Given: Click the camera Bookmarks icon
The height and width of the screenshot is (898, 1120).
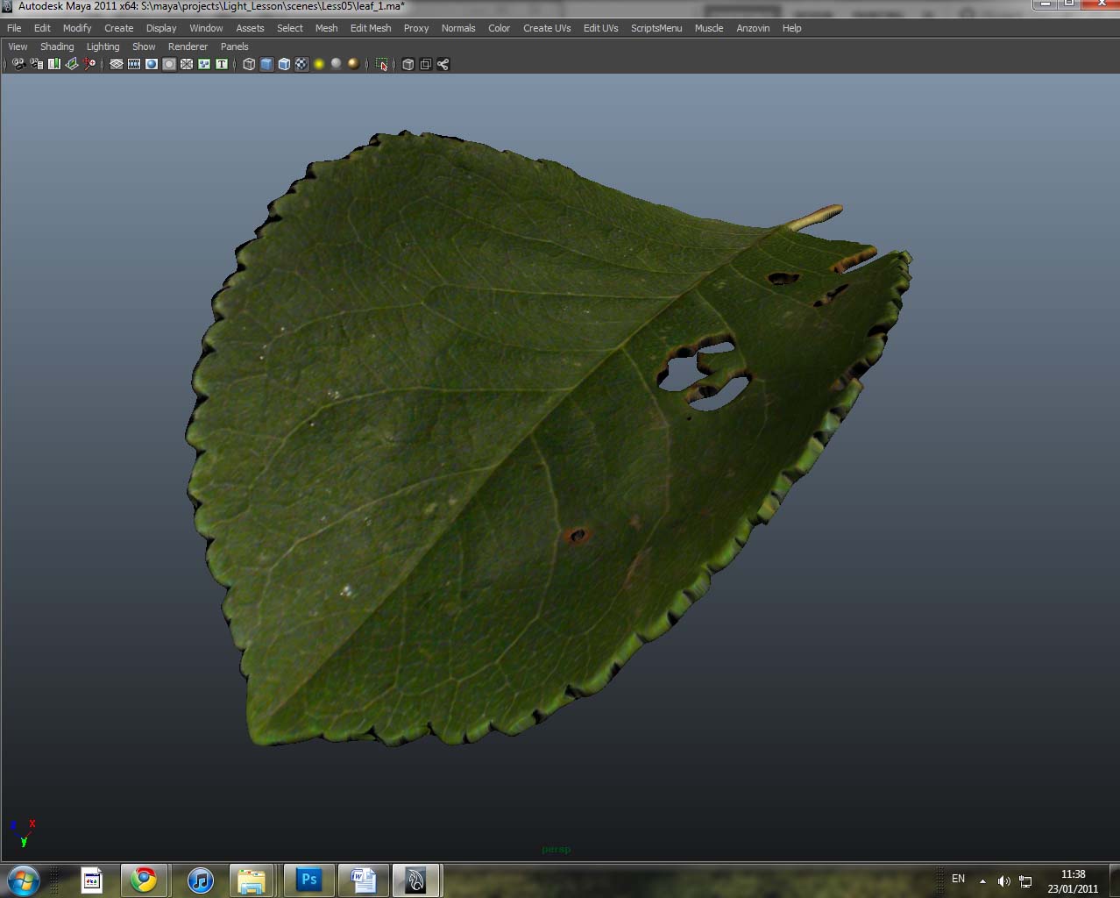Looking at the screenshot, I should 54,64.
